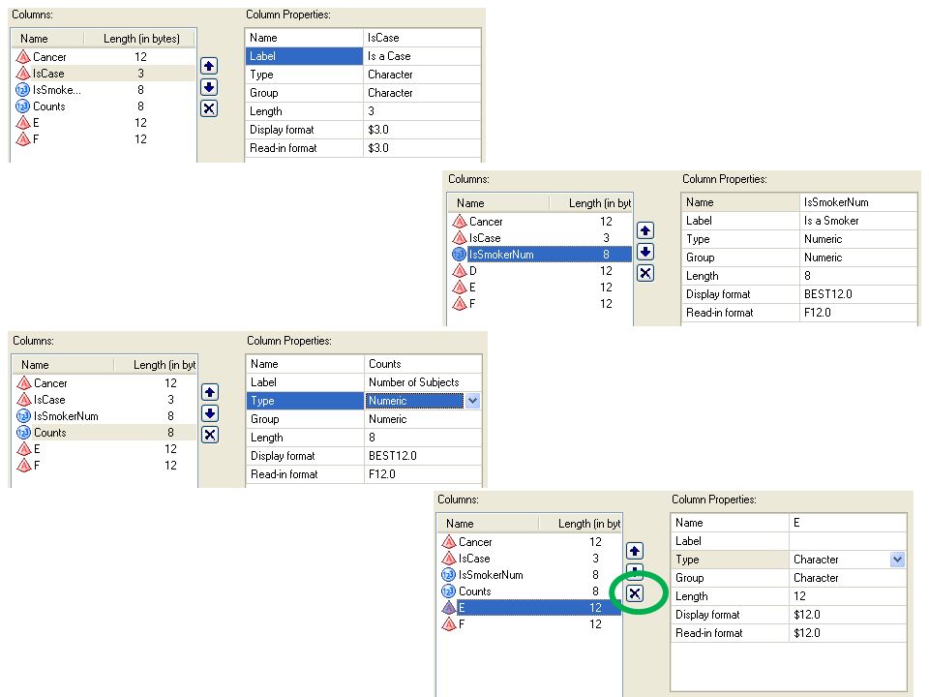Viewport: 929px width, 697px height.
Task: Edit the 'Is a Smoker' label value
Action: pyautogui.click(x=858, y=221)
